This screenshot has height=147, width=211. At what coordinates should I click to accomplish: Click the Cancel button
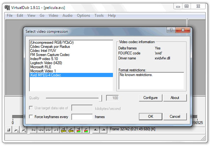[175, 116]
